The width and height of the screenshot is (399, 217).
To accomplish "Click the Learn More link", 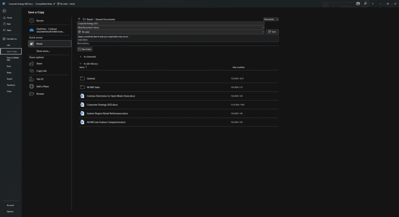I will coord(83,40).
